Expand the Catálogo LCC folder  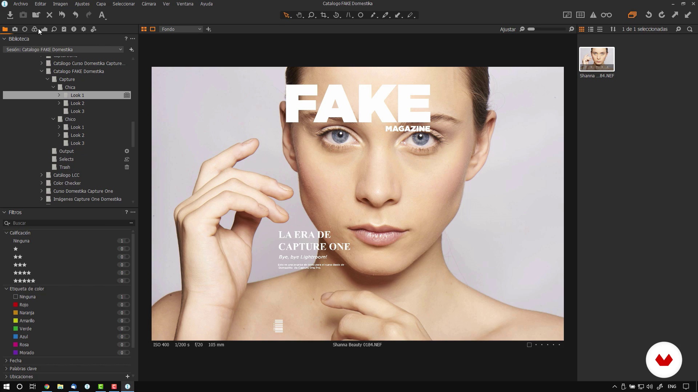[41, 175]
